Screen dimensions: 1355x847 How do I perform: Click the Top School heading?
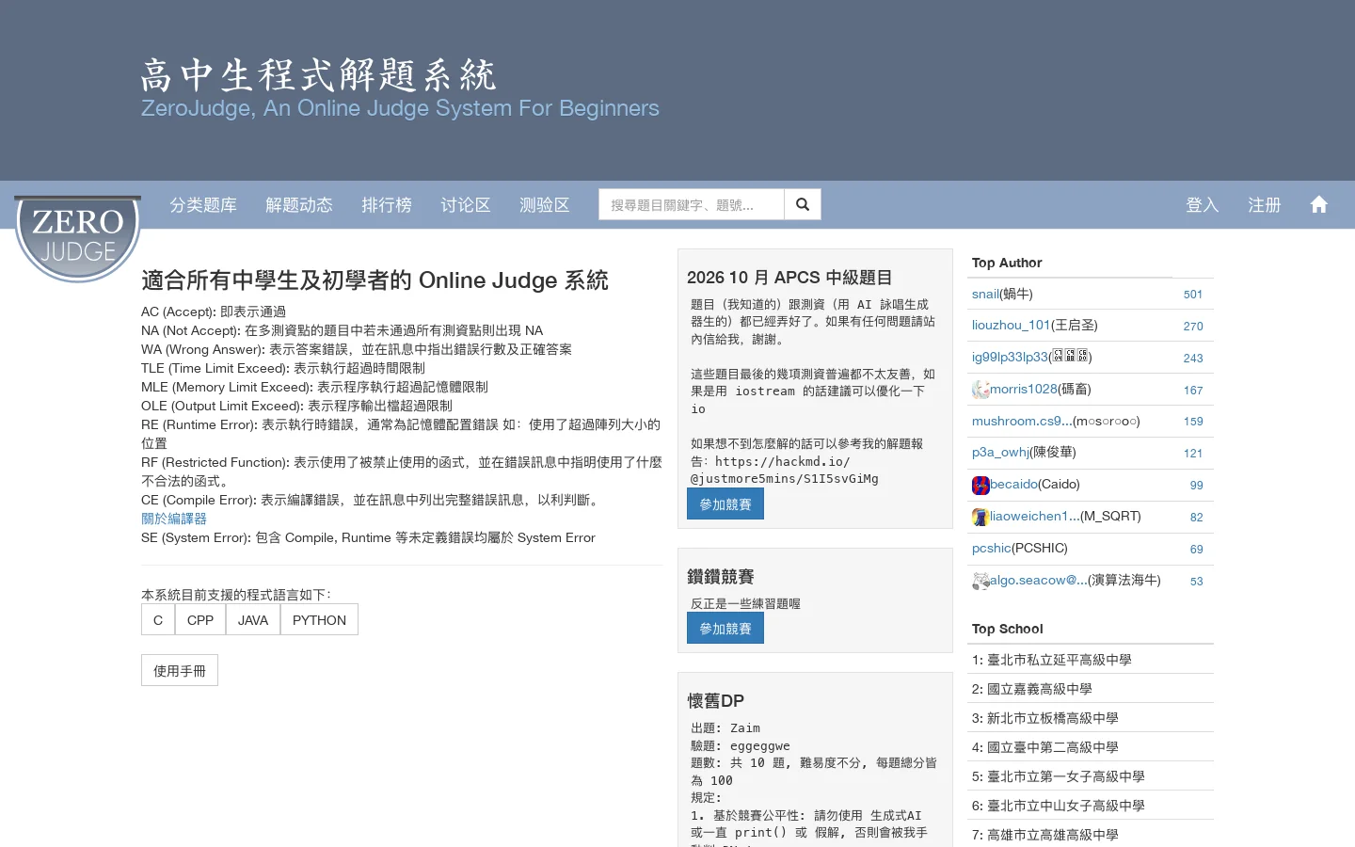pyautogui.click(x=1008, y=629)
